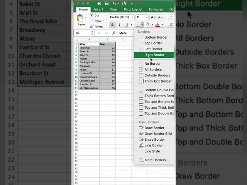Click the Redo icon
Image resolution: width=247 pixels, height=185 pixels.
[x=124, y=3]
